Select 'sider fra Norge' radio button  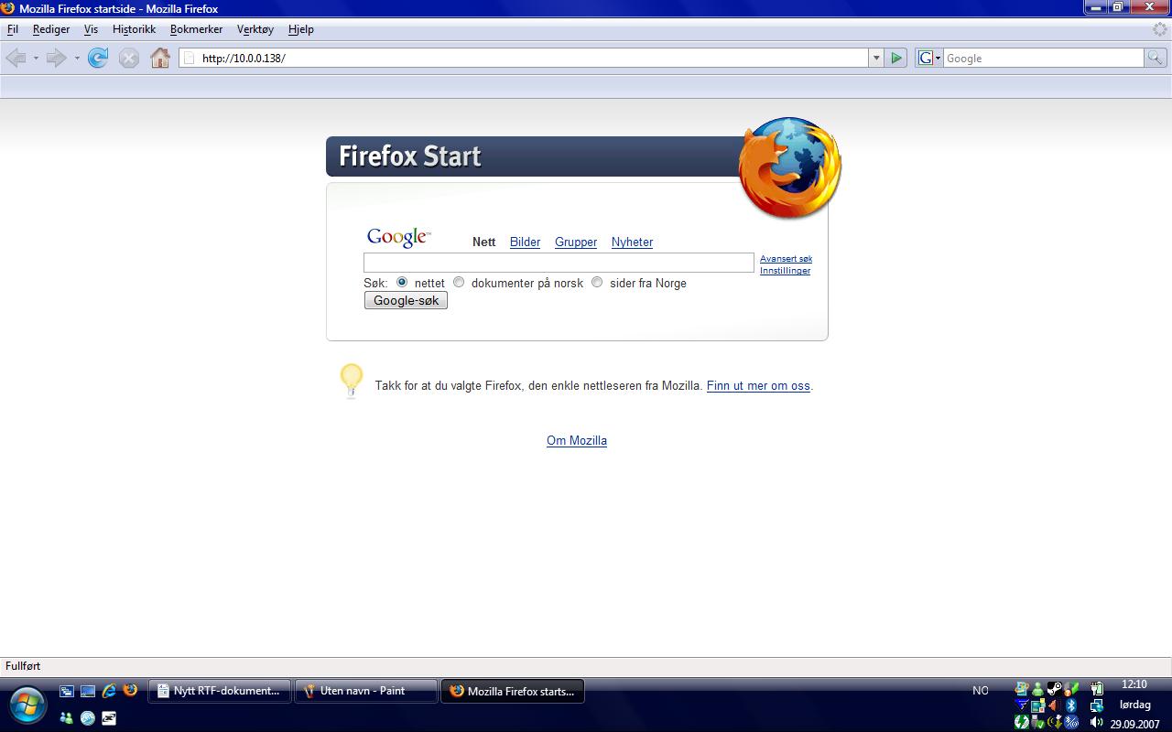597,282
